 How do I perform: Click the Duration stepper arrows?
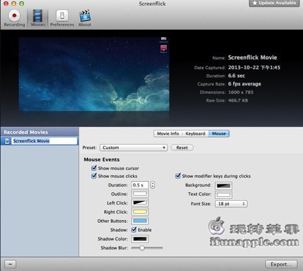153,185
